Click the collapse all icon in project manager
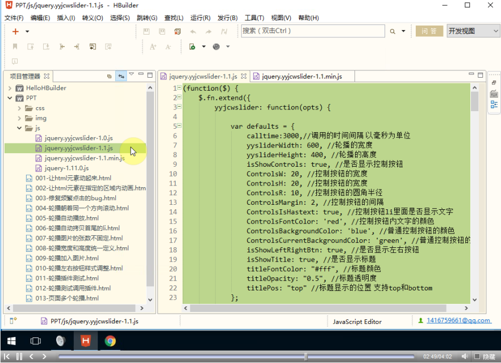The image size is (501, 363). [x=110, y=75]
